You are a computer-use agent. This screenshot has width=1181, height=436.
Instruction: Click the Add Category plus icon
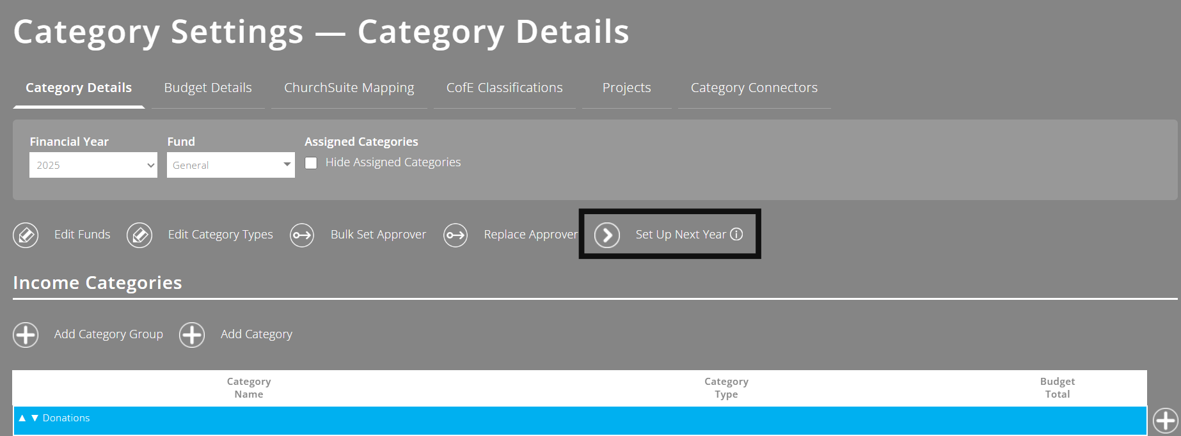click(192, 334)
